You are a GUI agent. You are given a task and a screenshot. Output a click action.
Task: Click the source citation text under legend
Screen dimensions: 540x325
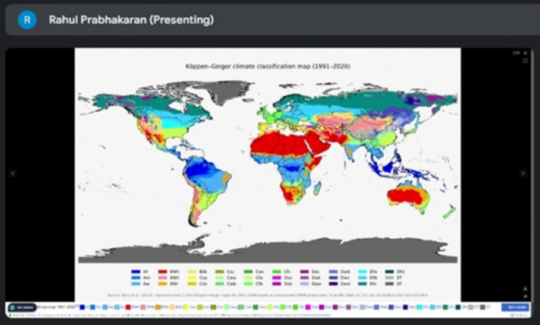pyautogui.click(x=267, y=294)
